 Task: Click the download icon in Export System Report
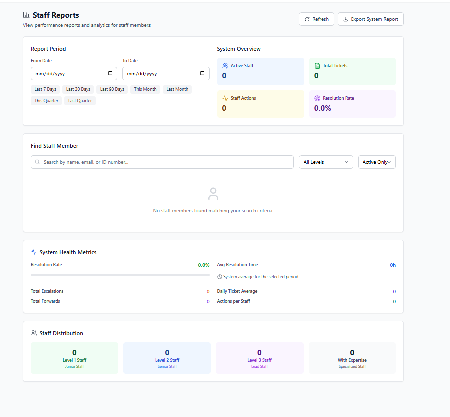point(346,19)
